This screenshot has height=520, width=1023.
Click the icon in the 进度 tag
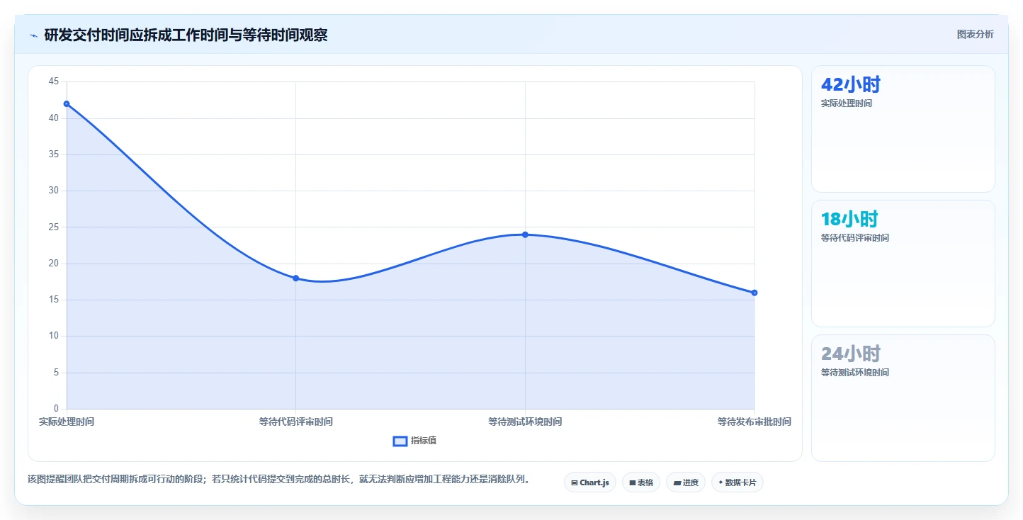pos(677,482)
